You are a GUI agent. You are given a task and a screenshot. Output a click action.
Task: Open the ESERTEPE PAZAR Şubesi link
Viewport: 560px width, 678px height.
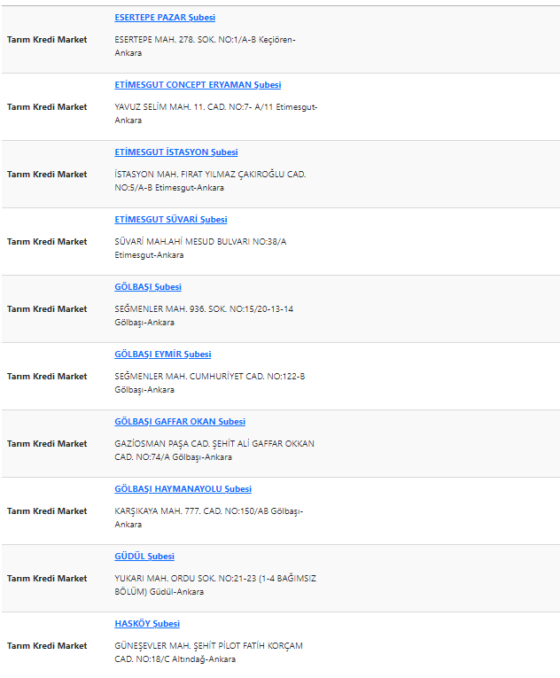(x=165, y=18)
